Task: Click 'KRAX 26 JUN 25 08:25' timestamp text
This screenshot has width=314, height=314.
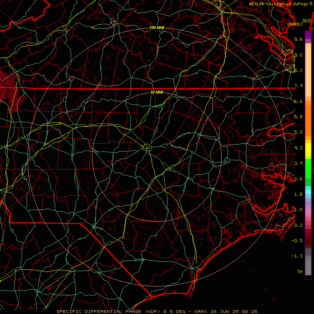Action: coord(226,312)
